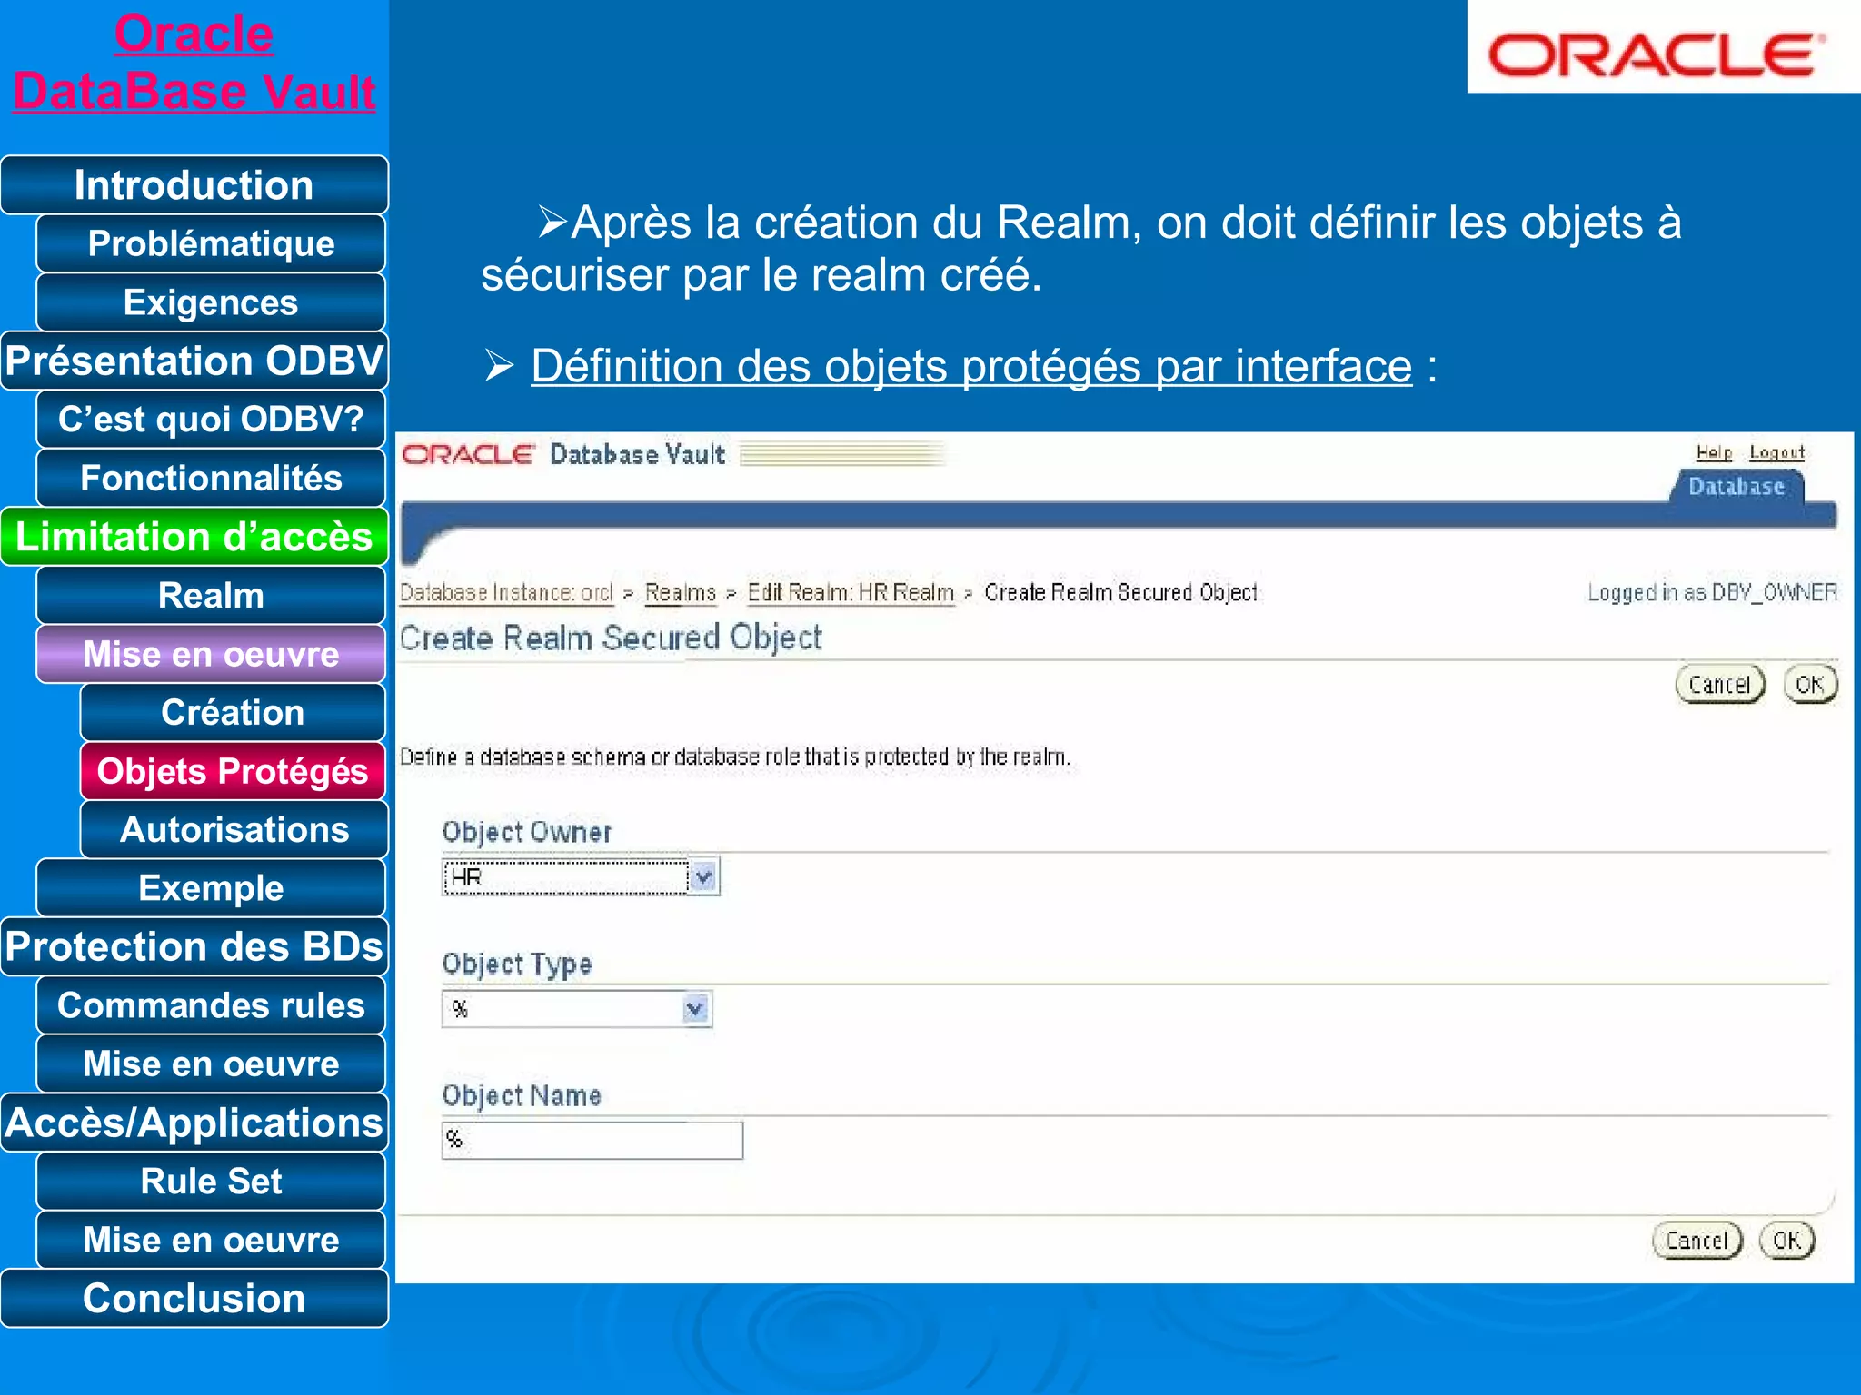
Task: Select the Fonctionnalités navigation button
Action: [211, 478]
